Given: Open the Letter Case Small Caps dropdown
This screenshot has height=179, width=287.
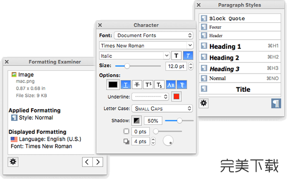Looking at the screenshot, I should tap(162, 108).
